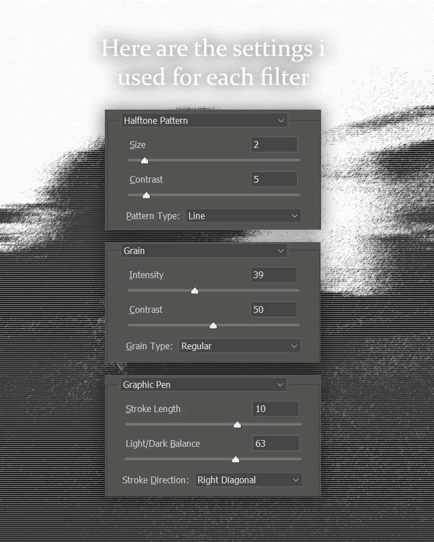Click the Grain Intensity slider handle

195,291
